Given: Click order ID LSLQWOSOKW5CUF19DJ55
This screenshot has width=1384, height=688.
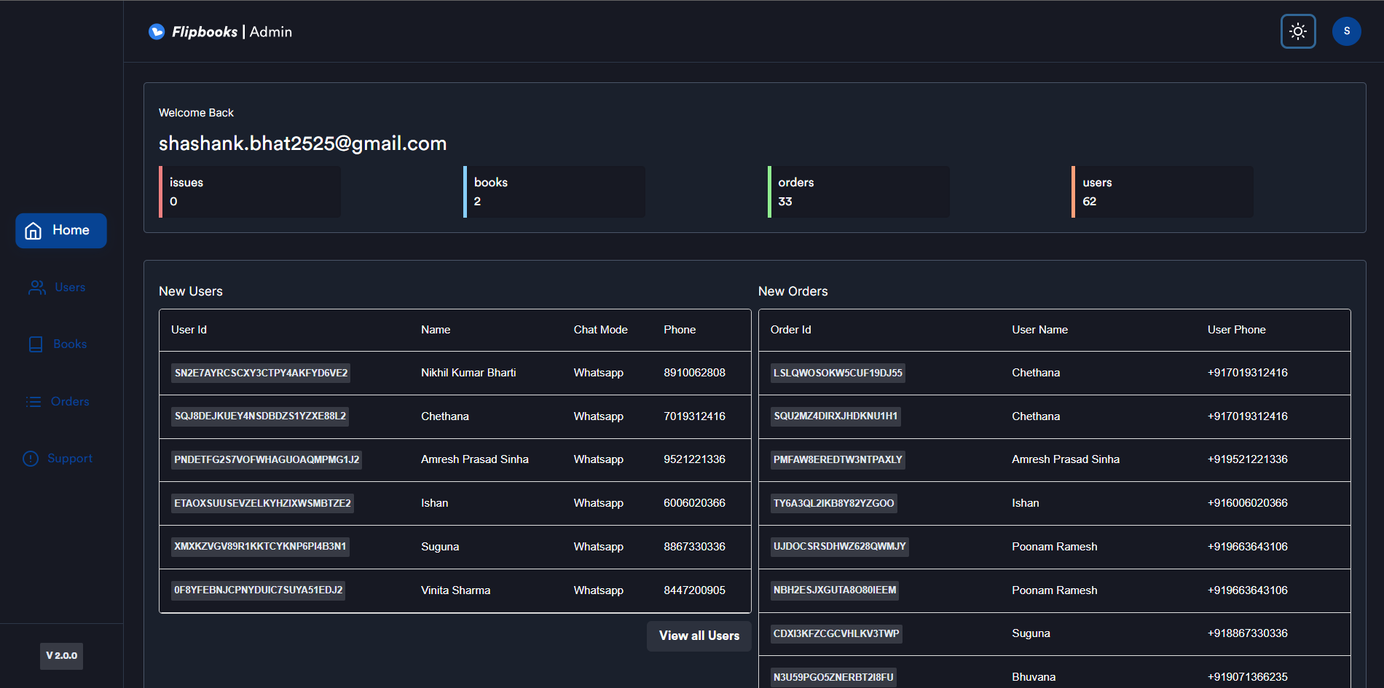Looking at the screenshot, I should (x=838, y=373).
